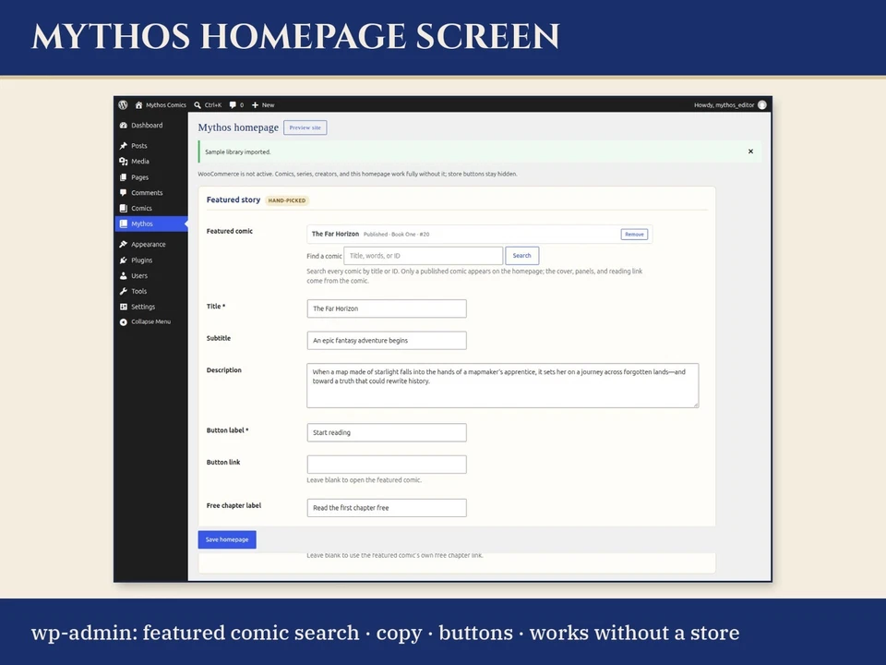Click the Mythos homepage page title
Viewport: 886px width, 665px height.
(238, 127)
